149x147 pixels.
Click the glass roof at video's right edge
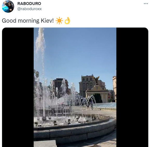(x=105, y=105)
